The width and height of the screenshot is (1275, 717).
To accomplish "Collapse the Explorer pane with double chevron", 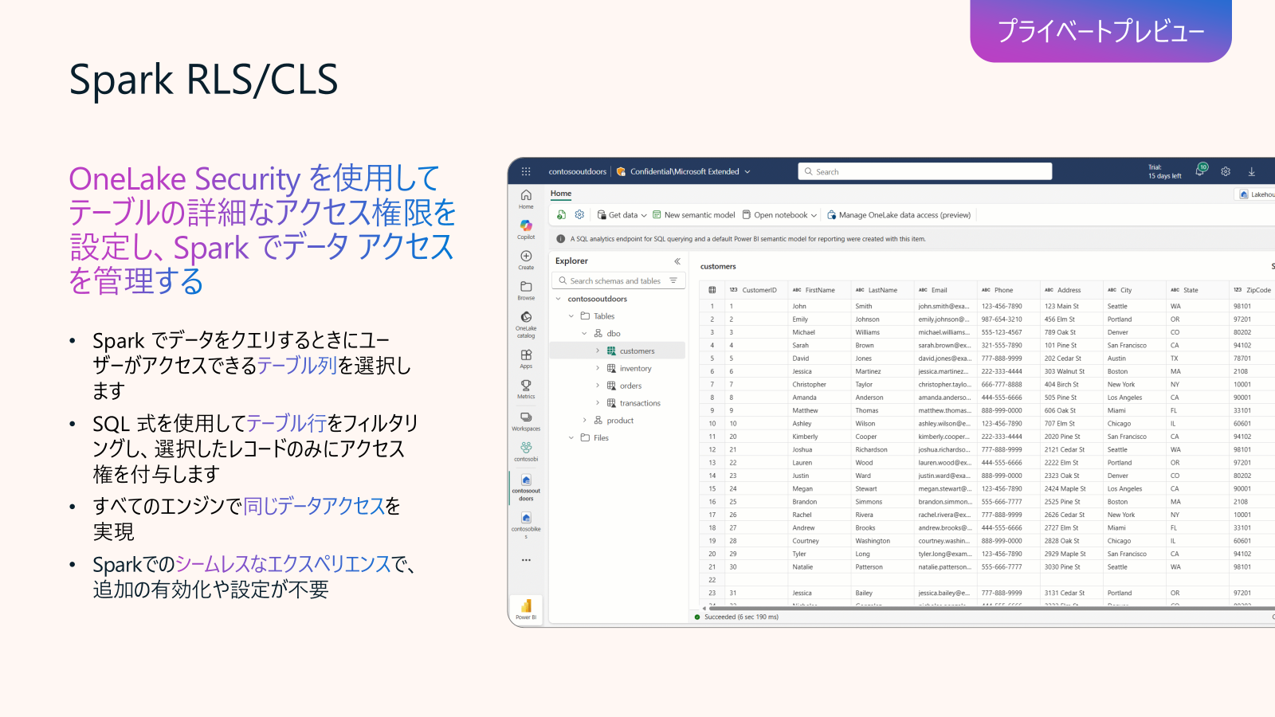I will coord(677,261).
